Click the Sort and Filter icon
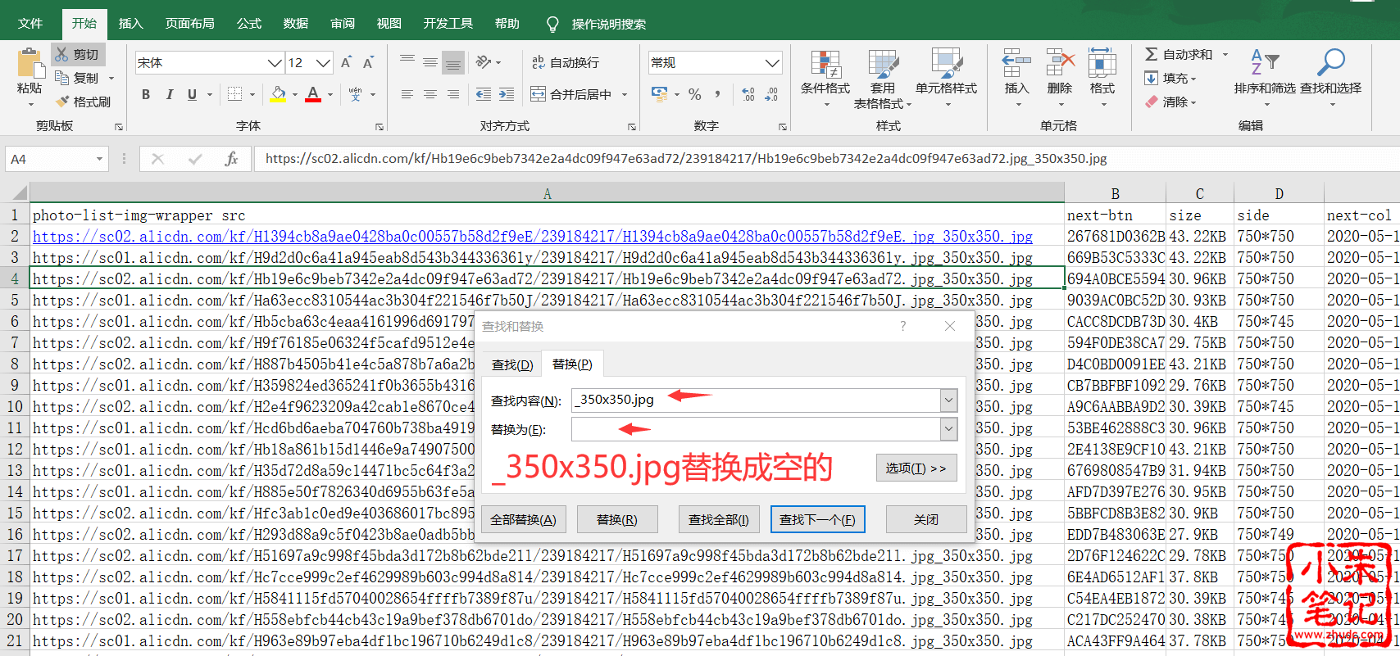Screen dimensions: 1400x656 [x=1264, y=62]
